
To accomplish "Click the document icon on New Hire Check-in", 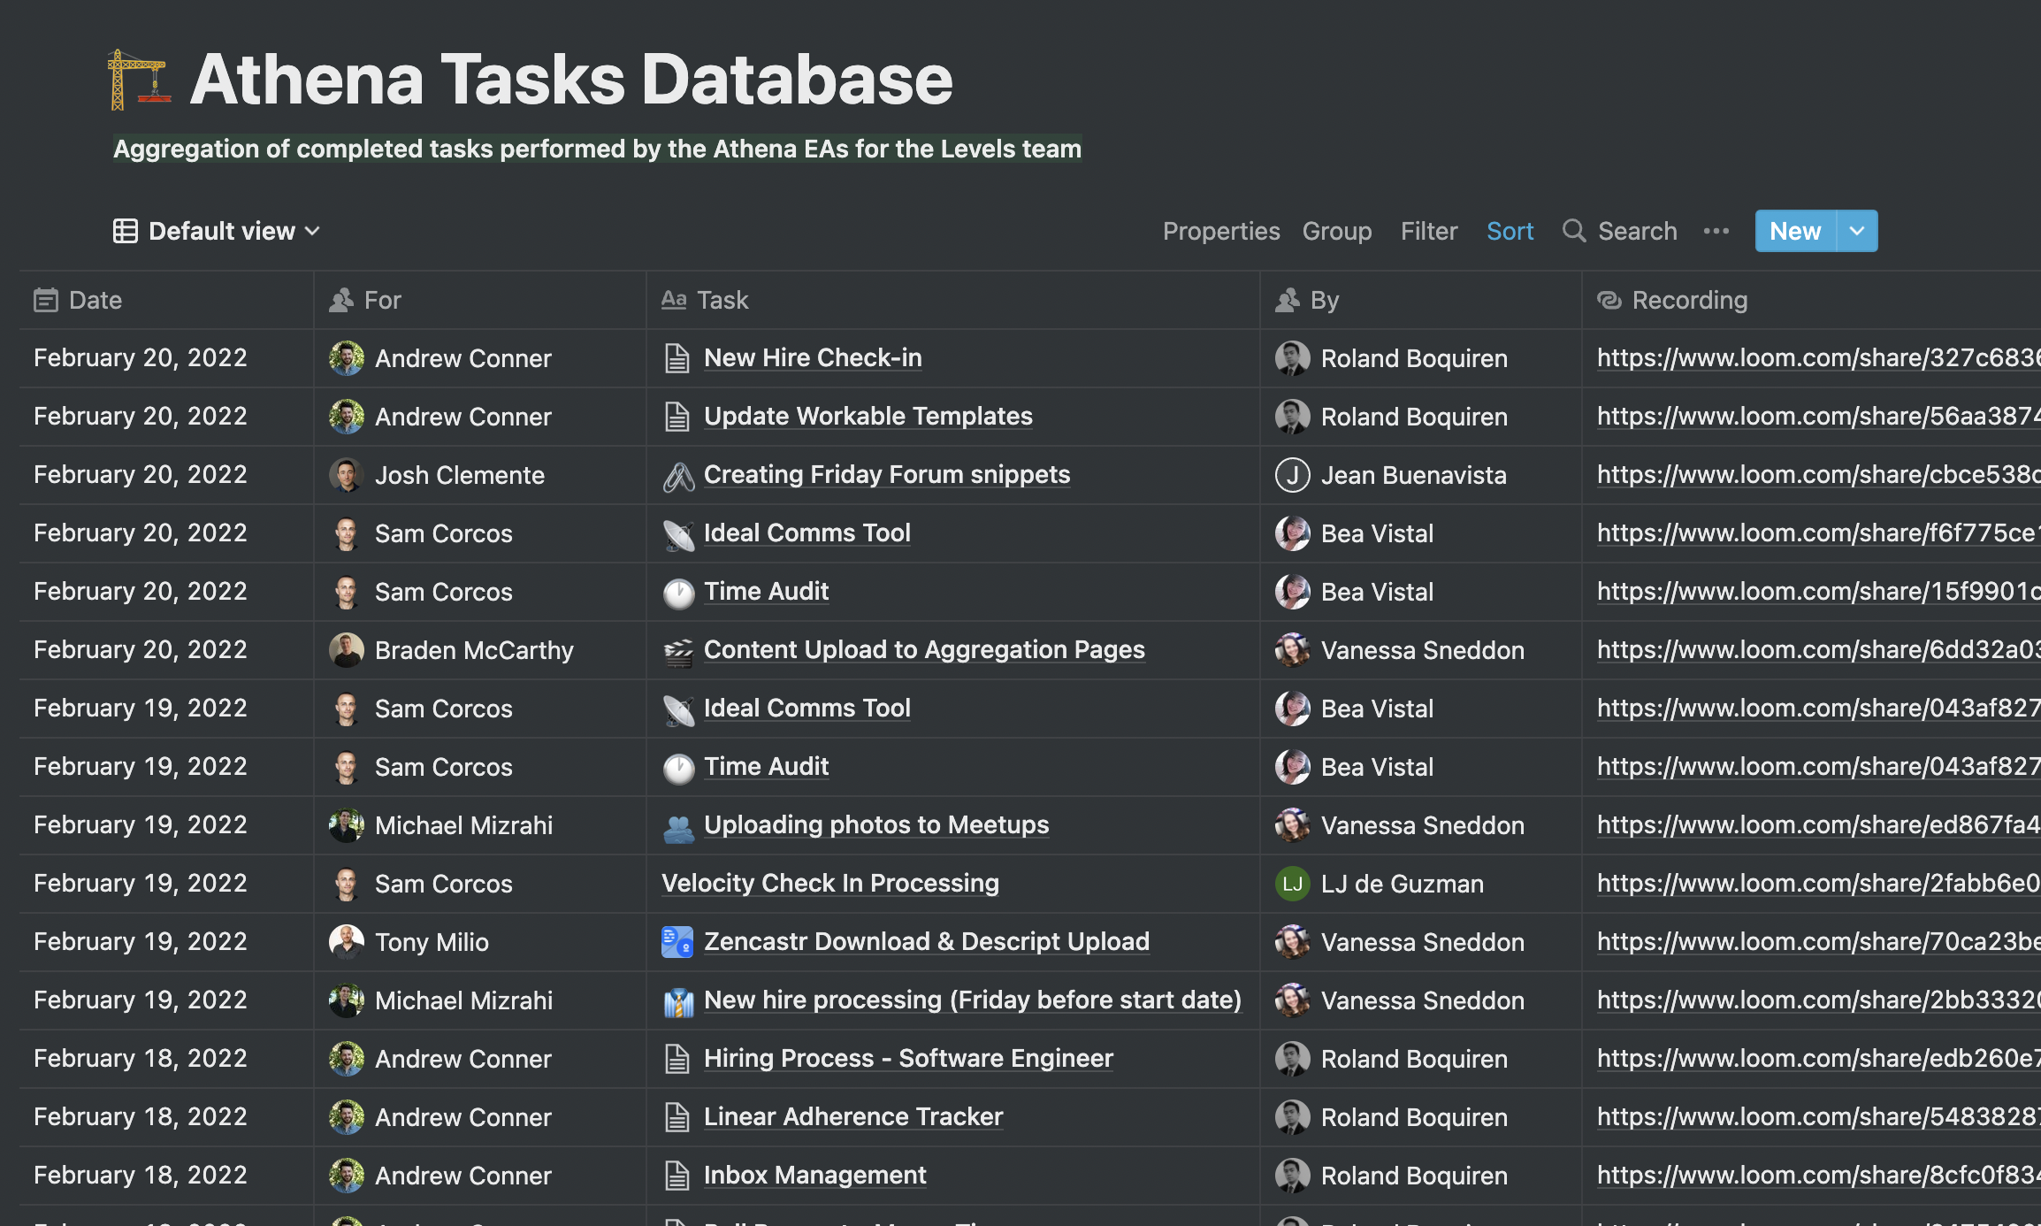I will coord(677,357).
